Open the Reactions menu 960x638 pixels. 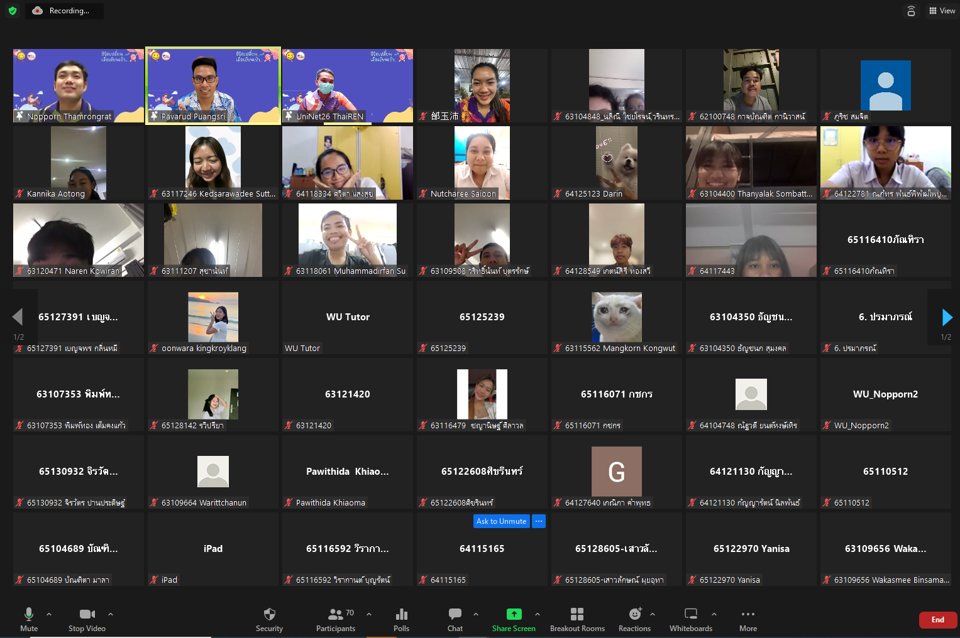(x=634, y=619)
